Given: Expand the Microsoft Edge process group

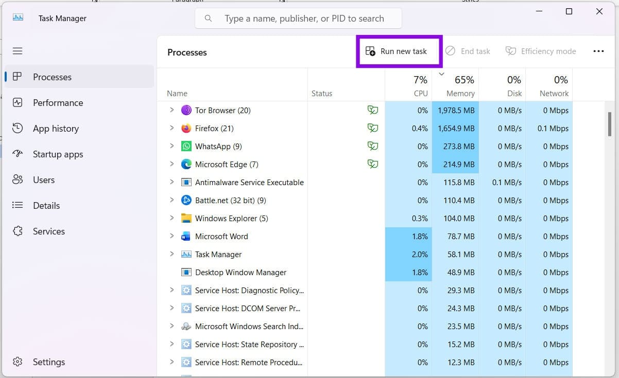Looking at the screenshot, I should click(171, 164).
